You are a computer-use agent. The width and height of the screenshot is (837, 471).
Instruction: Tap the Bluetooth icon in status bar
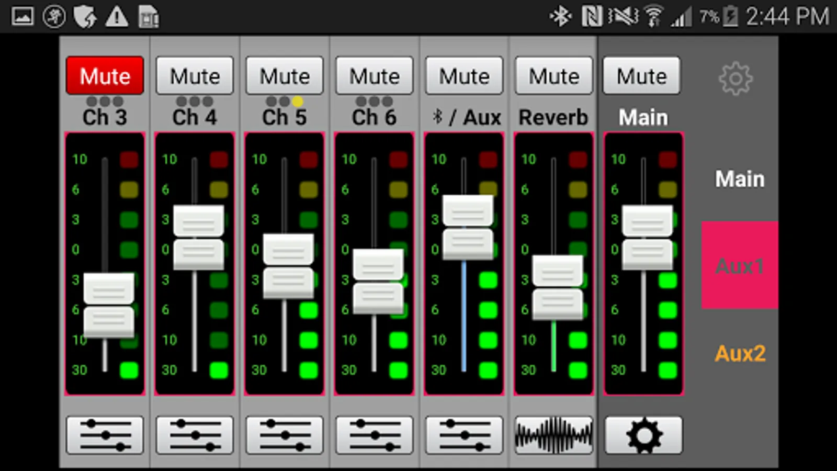(560, 17)
